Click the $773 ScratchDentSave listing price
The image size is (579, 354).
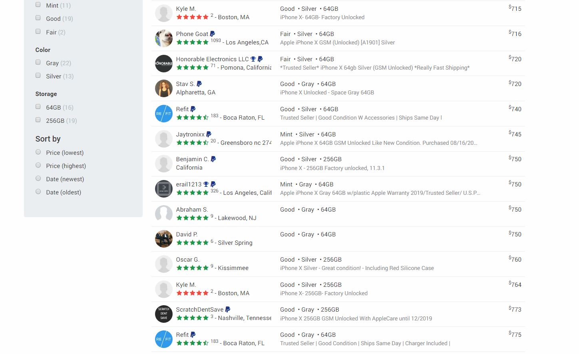point(515,309)
